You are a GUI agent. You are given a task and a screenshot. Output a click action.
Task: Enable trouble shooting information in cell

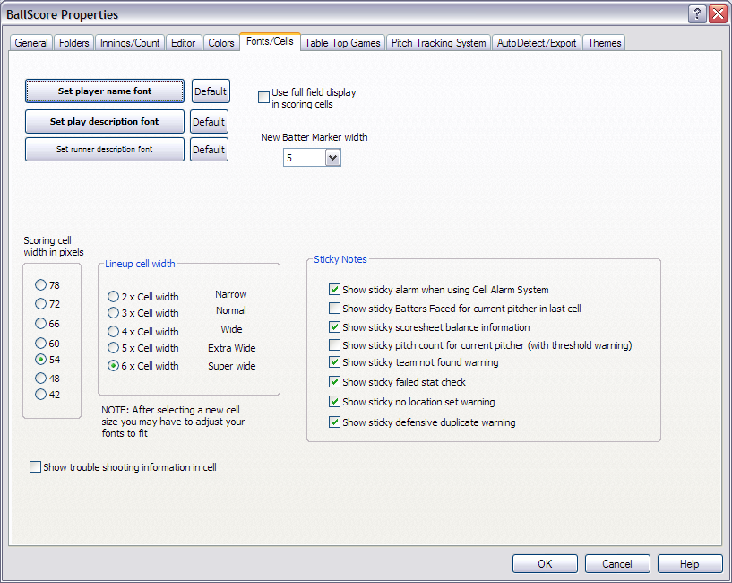[x=35, y=467]
